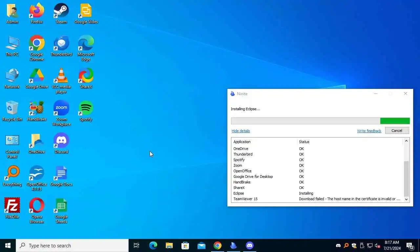420x252 pixels.
Task: Click the taskbar search box
Action: pos(72,245)
